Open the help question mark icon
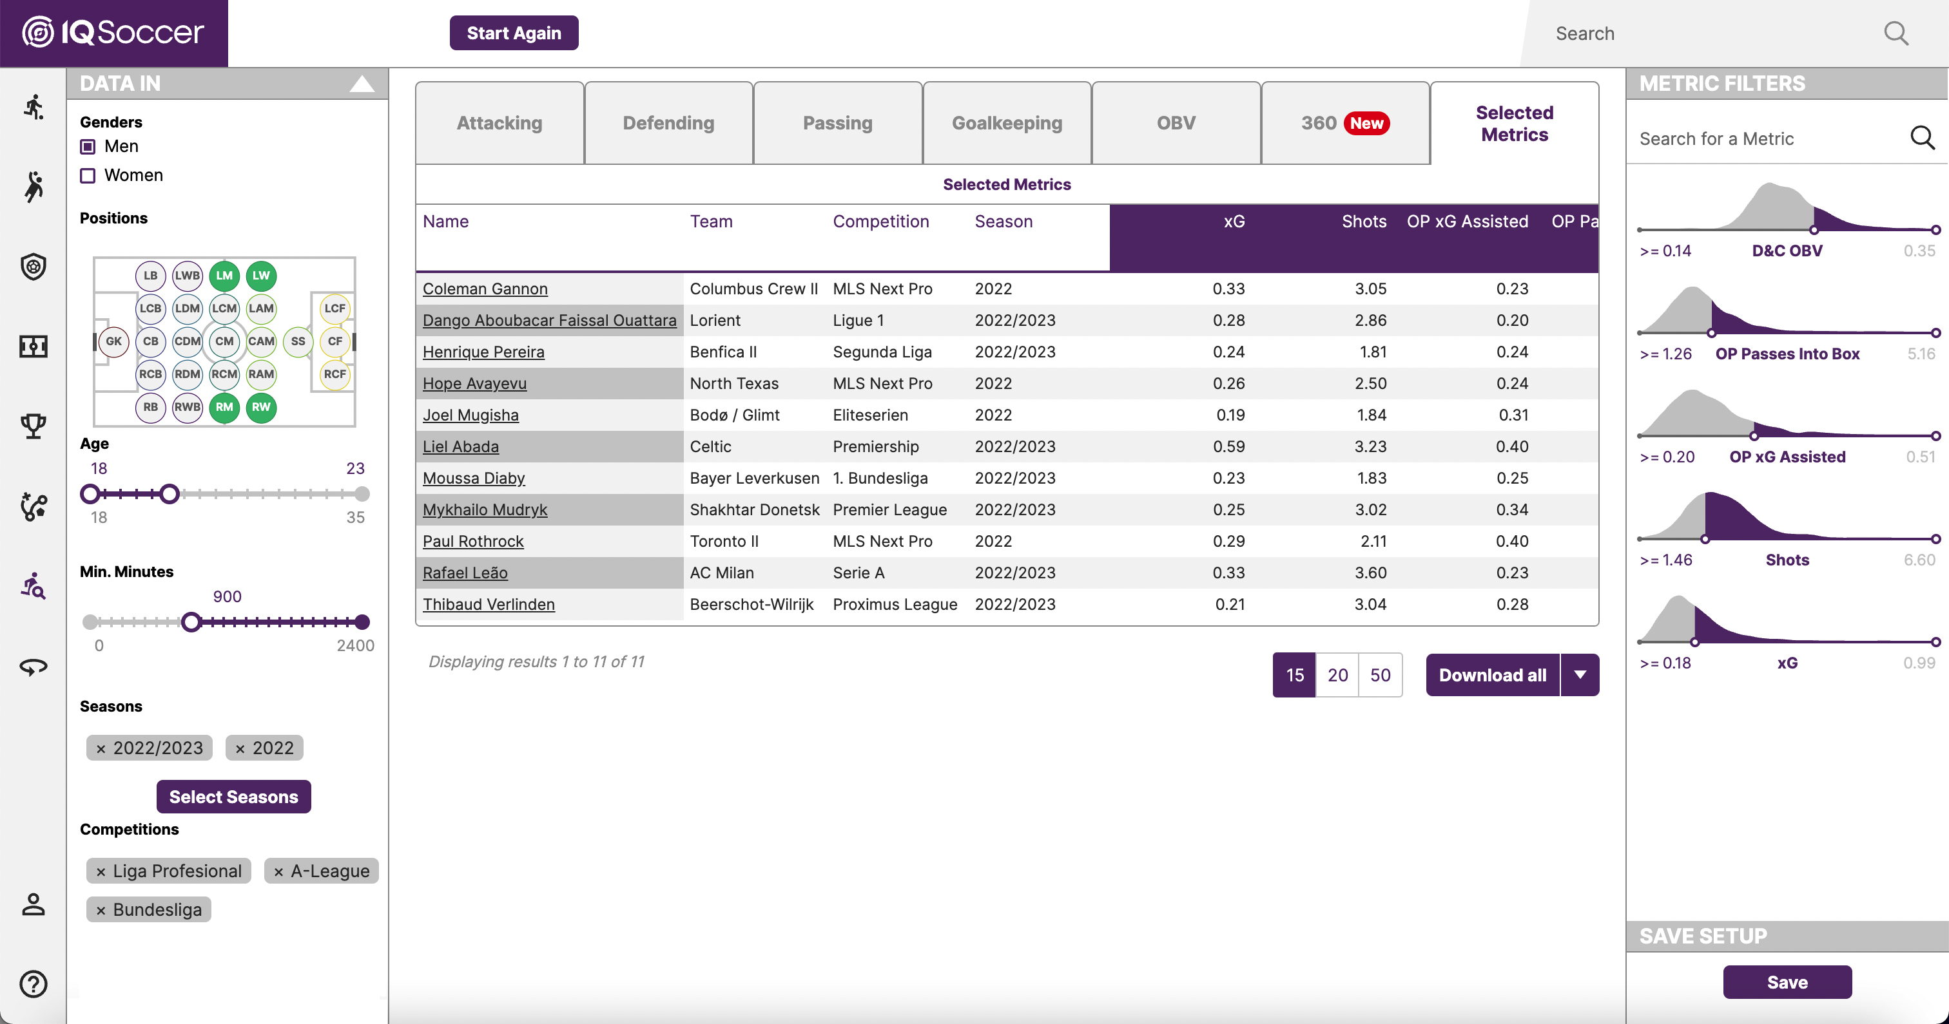 (34, 984)
